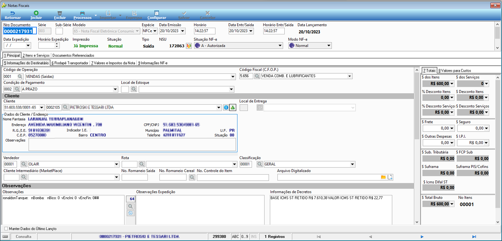The width and height of the screenshot is (502, 241).
Task: Go to the next record arrow
Action: coord(422,236)
